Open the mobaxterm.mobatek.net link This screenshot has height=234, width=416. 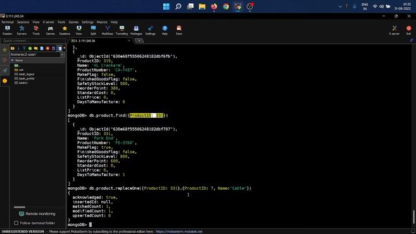click(179, 231)
